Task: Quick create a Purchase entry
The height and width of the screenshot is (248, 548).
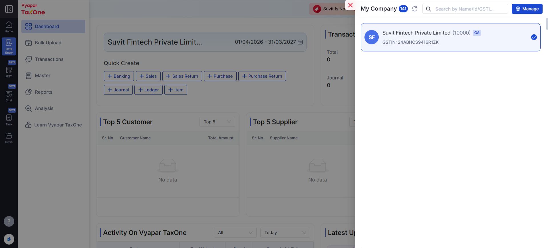Action: tap(220, 76)
